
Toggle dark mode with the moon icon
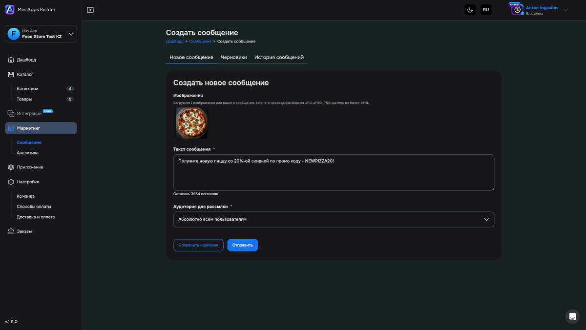[x=470, y=10]
